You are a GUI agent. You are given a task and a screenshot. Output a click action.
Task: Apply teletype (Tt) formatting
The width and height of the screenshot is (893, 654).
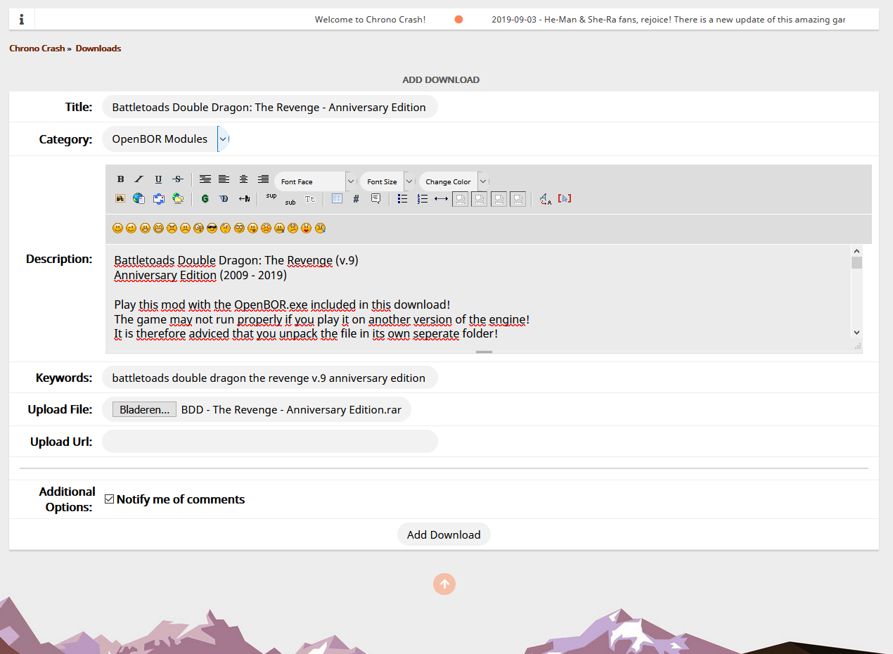[310, 199]
